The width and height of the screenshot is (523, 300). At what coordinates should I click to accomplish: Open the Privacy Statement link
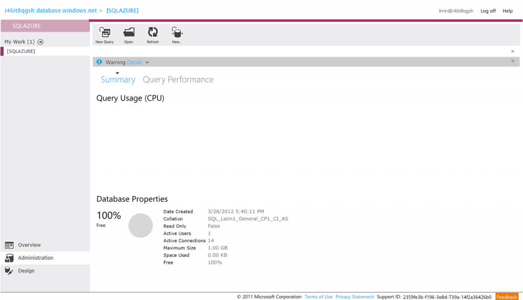pyautogui.click(x=354, y=296)
